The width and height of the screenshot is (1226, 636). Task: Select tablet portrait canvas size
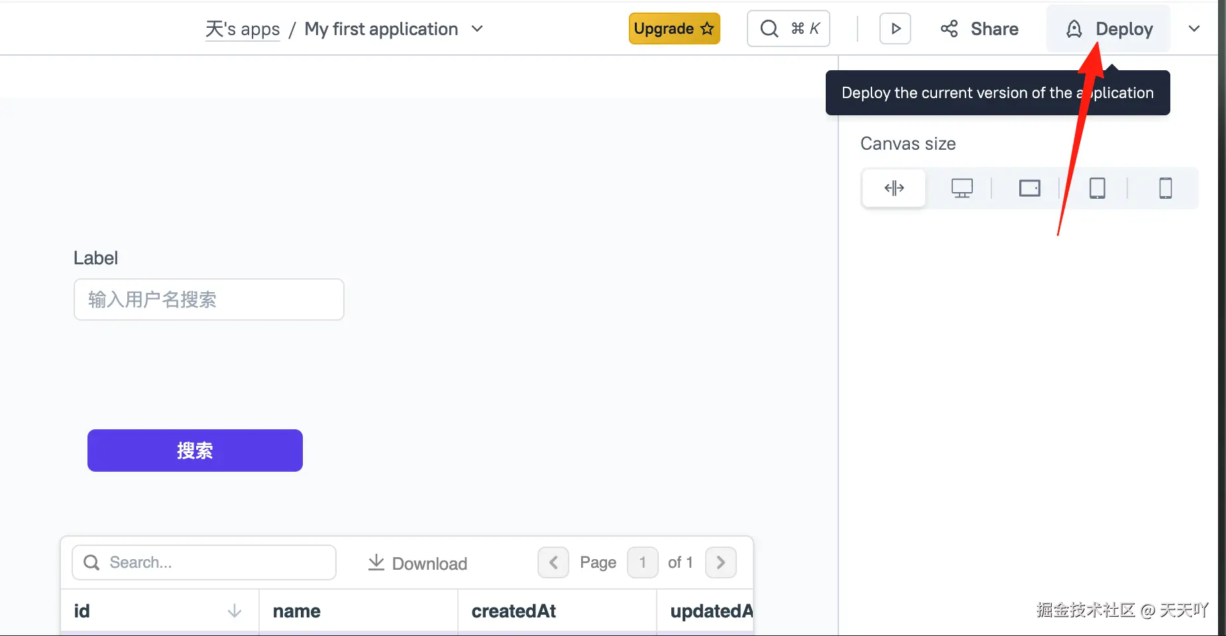1097,188
